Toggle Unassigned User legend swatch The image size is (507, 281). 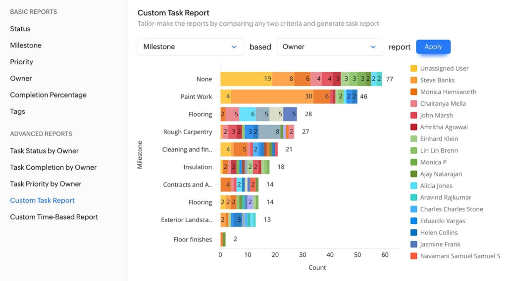(x=414, y=68)
